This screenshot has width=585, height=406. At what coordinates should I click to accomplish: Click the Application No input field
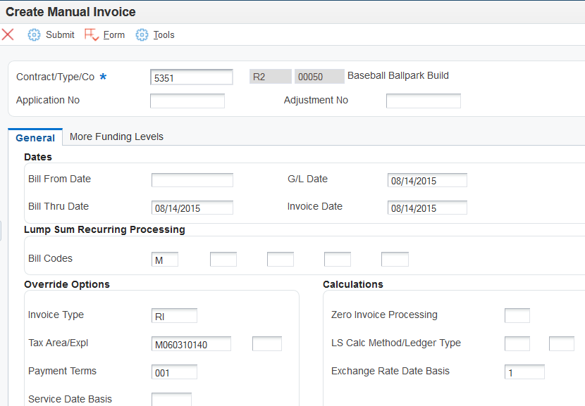(x=187, y=101)
